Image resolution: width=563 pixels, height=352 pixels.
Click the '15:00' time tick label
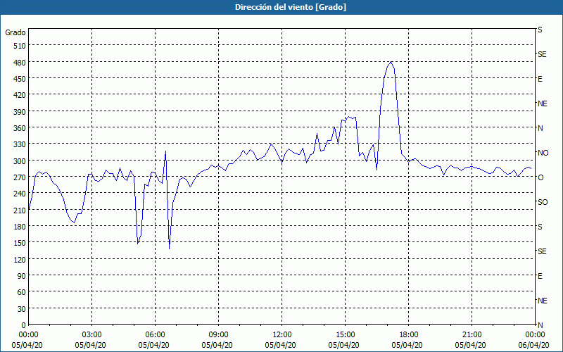coord(345,335)
